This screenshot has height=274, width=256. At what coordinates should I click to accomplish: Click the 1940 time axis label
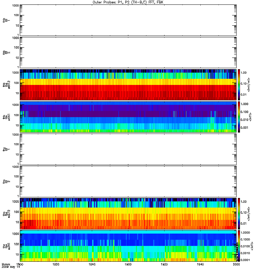[200, 264]
